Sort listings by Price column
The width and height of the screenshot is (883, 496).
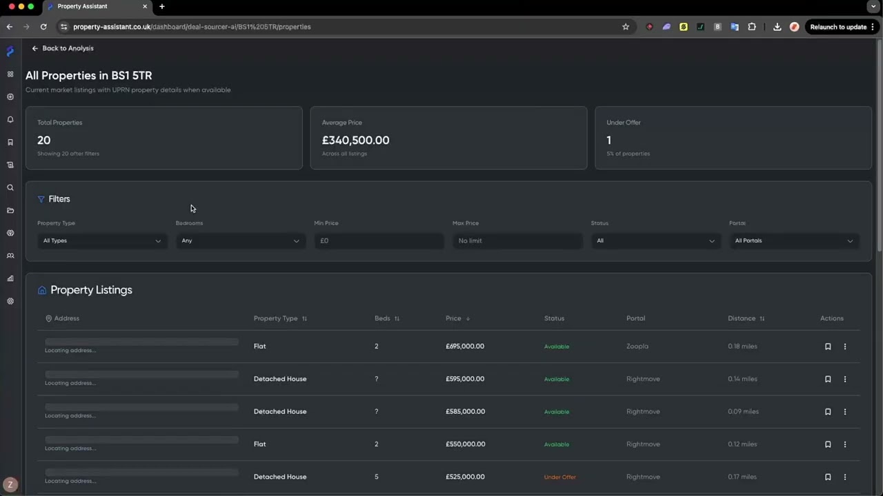point(458,318)
